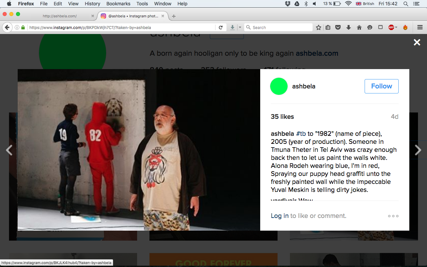Close the Instagram photo overlay
This screenshot has height=267, width=427.
(x=417, y=42)
